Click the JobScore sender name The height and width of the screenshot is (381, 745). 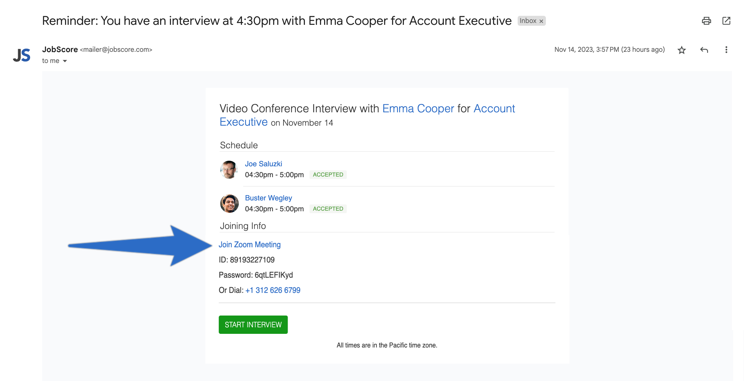[x=60, y=50]
